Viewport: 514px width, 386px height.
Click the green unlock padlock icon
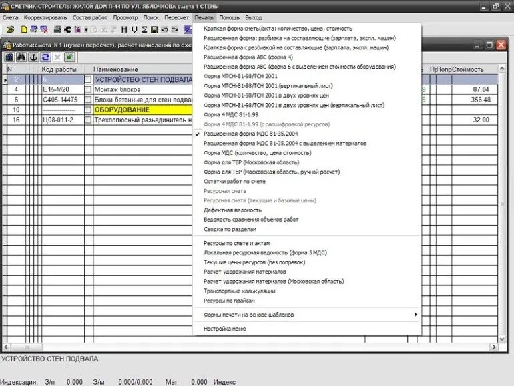click(69, 57)
